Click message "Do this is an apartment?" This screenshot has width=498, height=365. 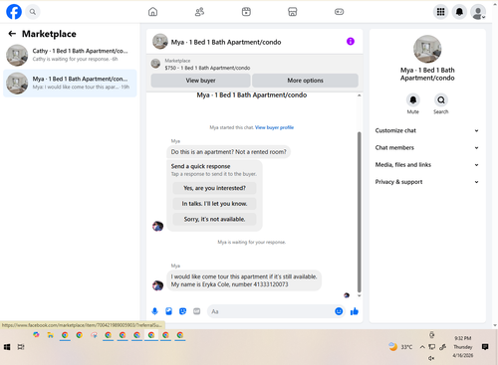[x=228, y=152]
